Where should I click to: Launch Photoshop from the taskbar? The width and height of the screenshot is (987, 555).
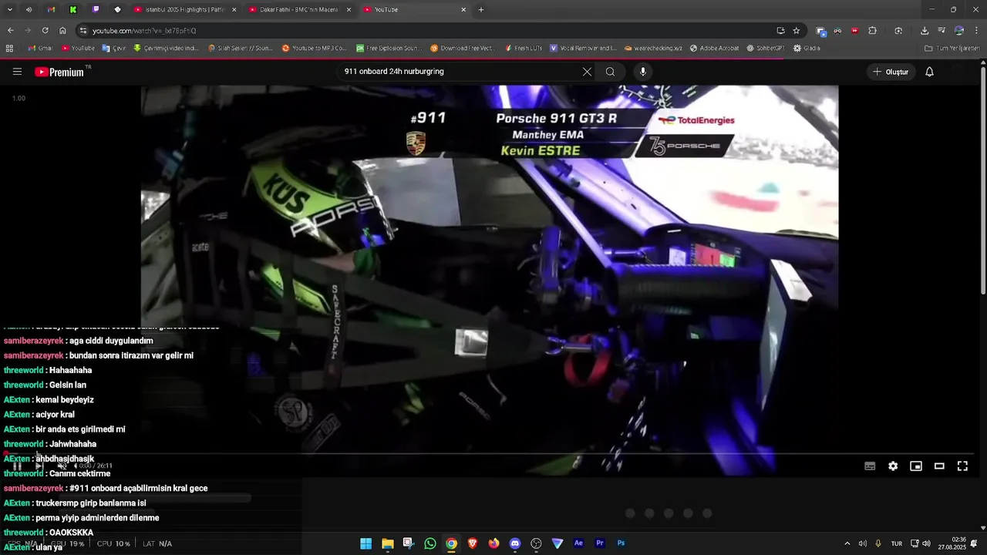coord(621,543)
